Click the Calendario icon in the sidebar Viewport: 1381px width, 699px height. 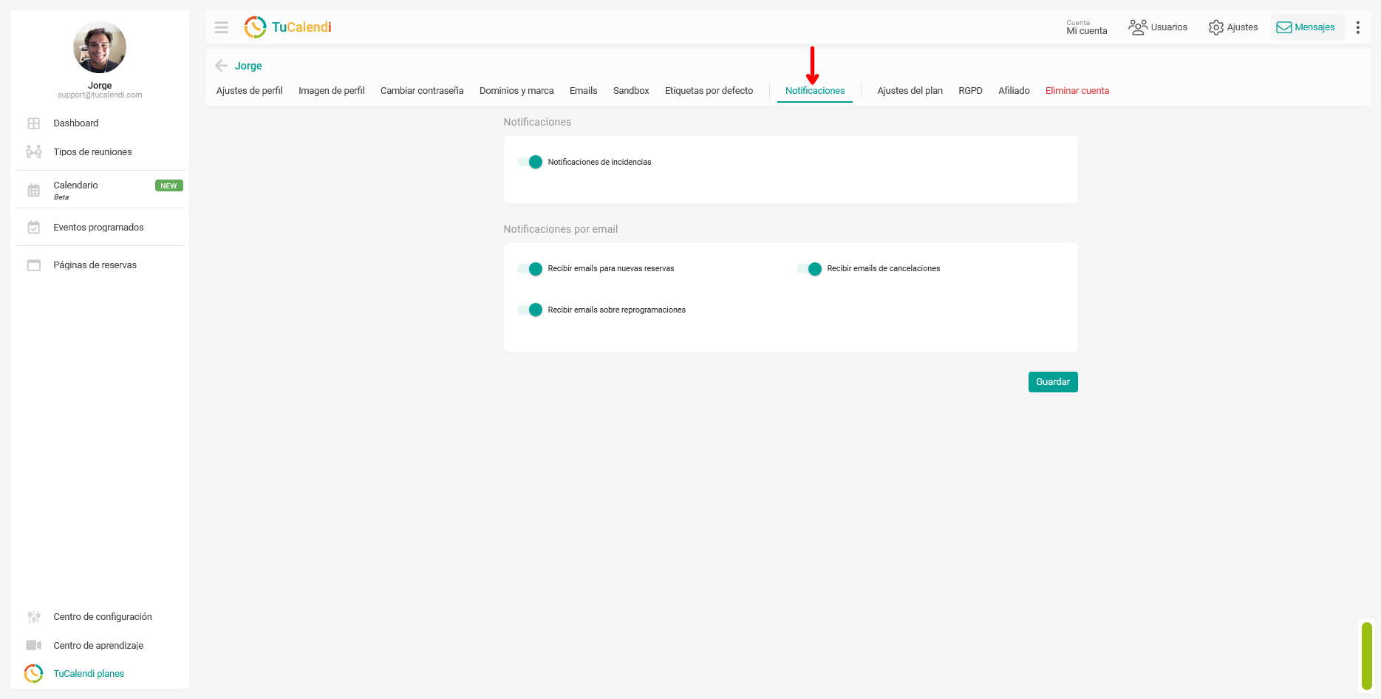click(34, 191)
